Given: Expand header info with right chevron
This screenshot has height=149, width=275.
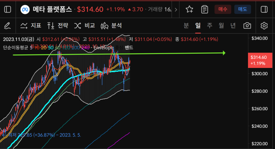Looking at the screenshot, I should (x=176, y=10).
